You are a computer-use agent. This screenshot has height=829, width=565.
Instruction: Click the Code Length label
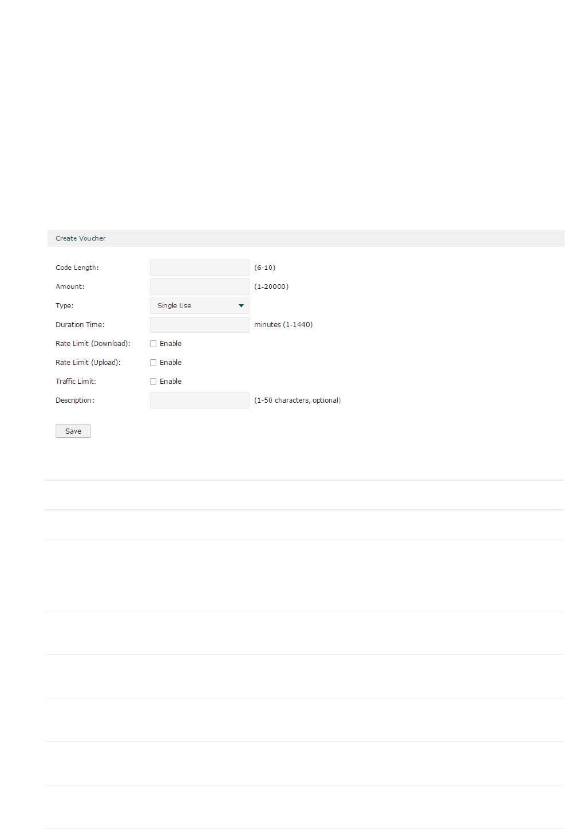click(x=77, y=268)
